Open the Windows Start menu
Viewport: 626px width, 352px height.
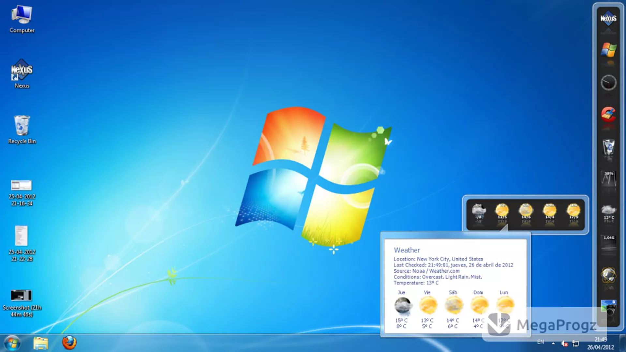pos(12,343)
